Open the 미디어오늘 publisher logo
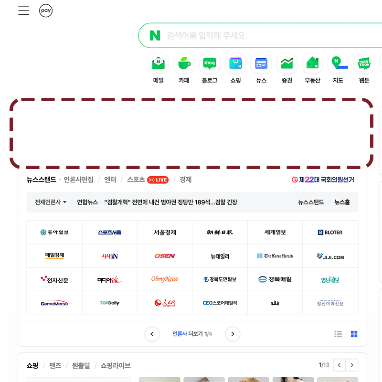 coord(110,279)
